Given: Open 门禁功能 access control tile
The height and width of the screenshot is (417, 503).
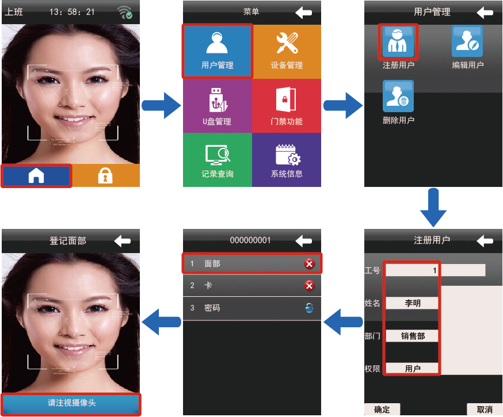Looking at the screenshot, I should point(287,106).
